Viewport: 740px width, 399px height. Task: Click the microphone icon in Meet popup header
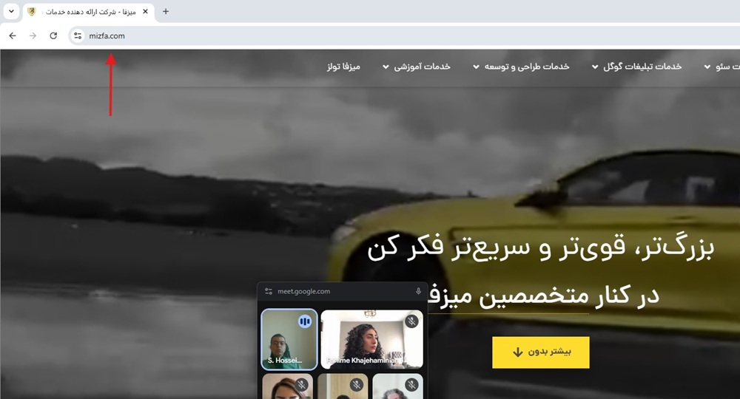tap(418, 291)
